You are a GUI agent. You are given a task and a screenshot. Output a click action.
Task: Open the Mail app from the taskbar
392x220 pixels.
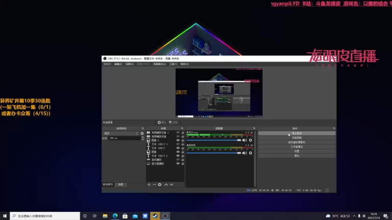135,216
